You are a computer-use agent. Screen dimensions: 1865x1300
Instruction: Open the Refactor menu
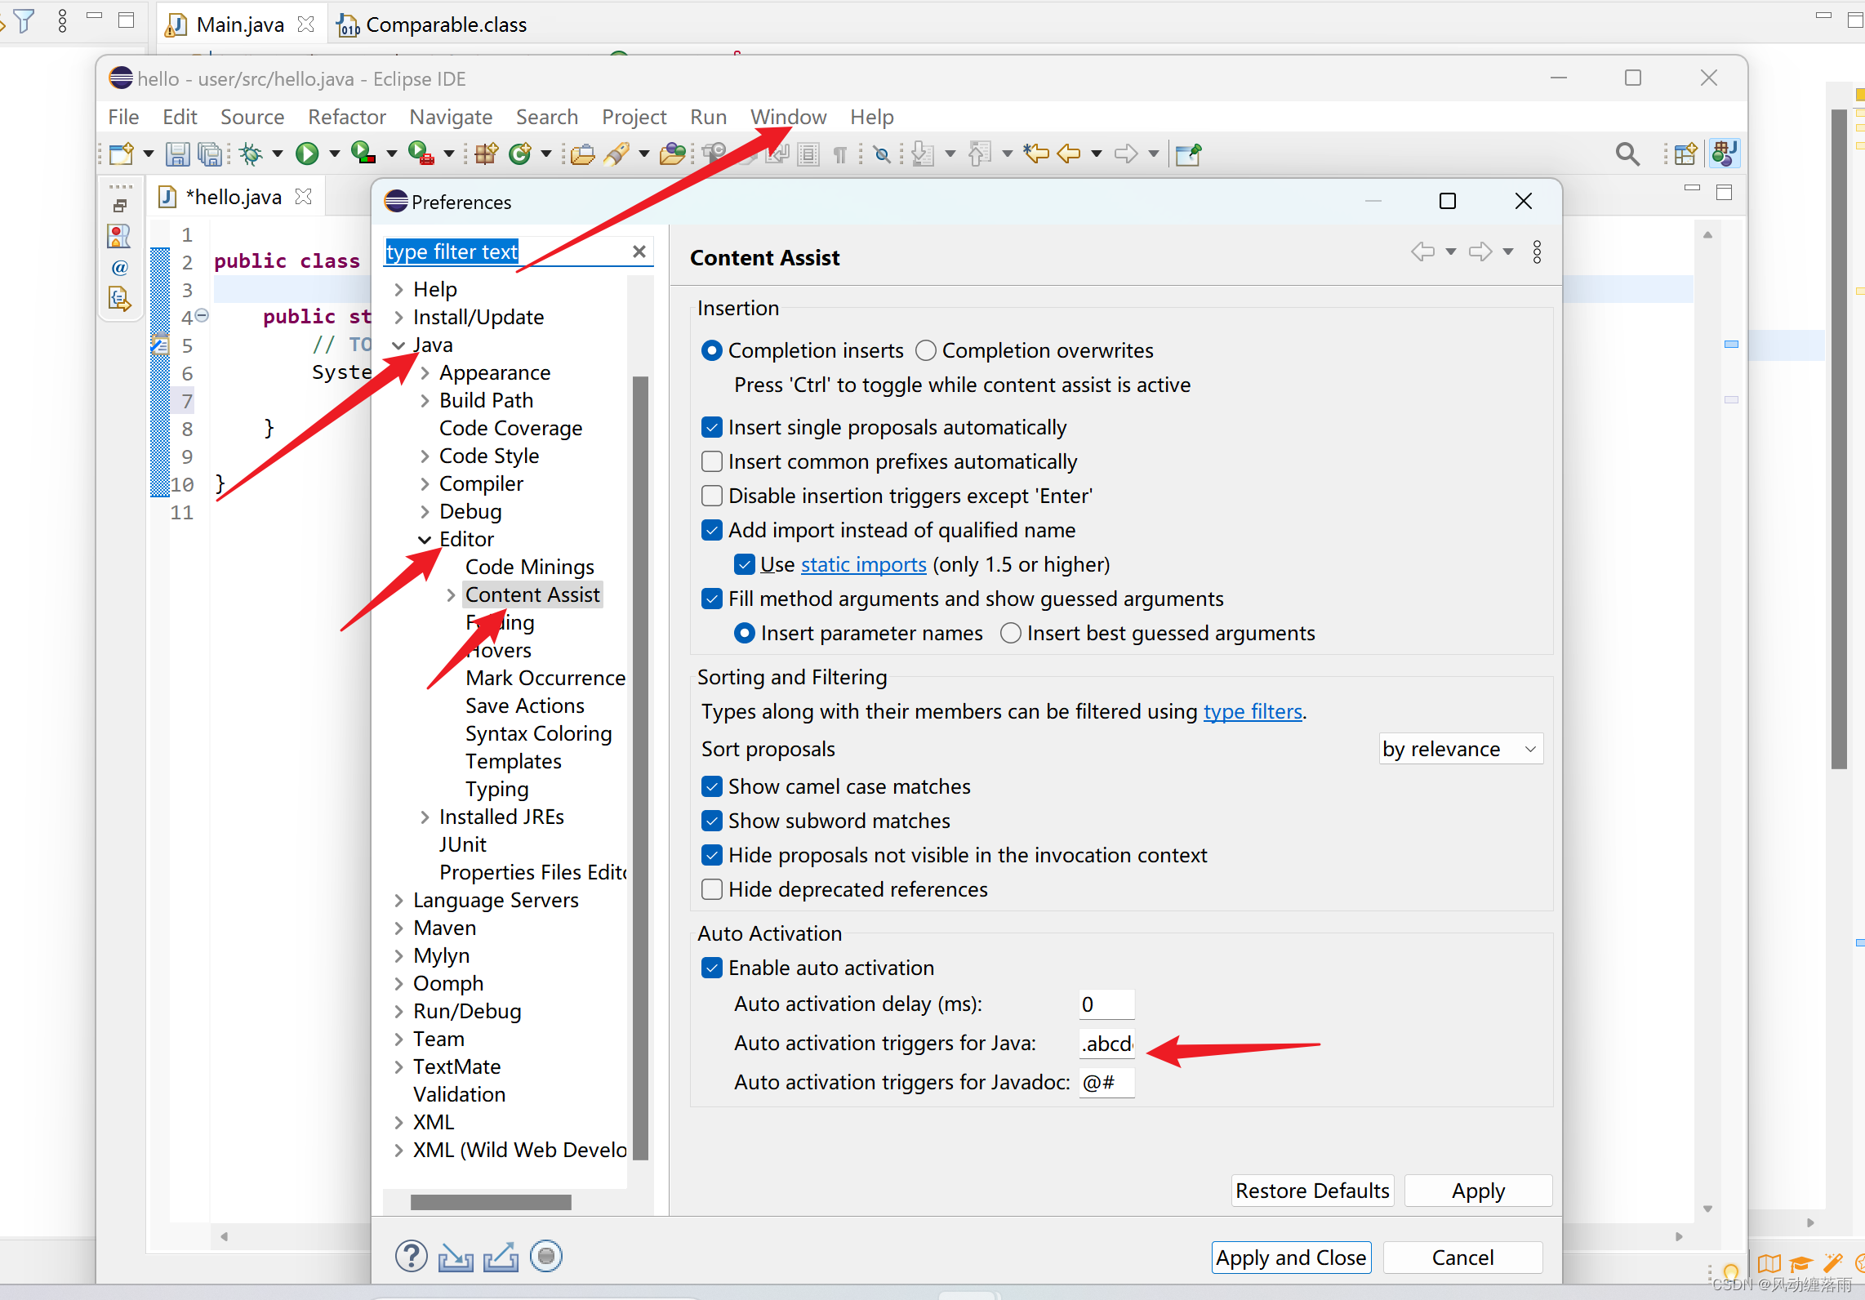coord(346,117)
